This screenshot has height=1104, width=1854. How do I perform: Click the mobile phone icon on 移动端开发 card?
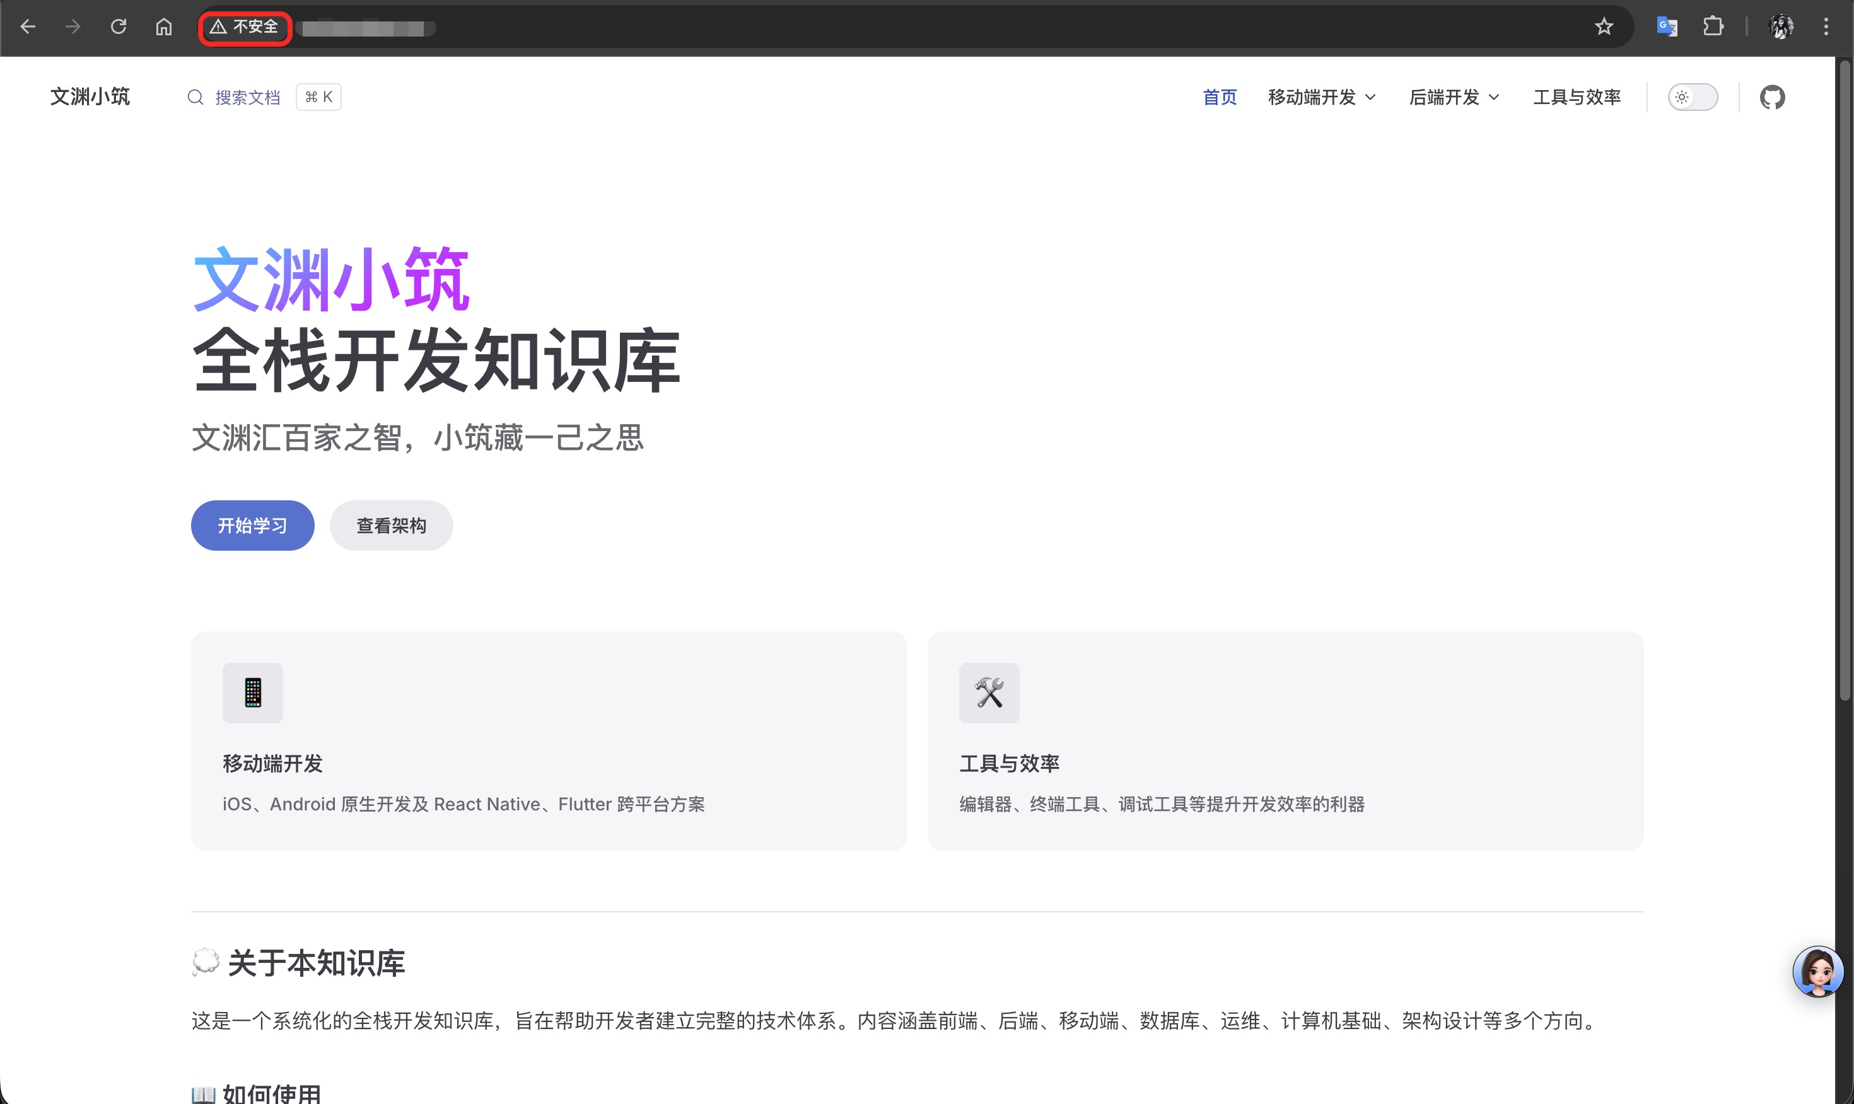252,693
